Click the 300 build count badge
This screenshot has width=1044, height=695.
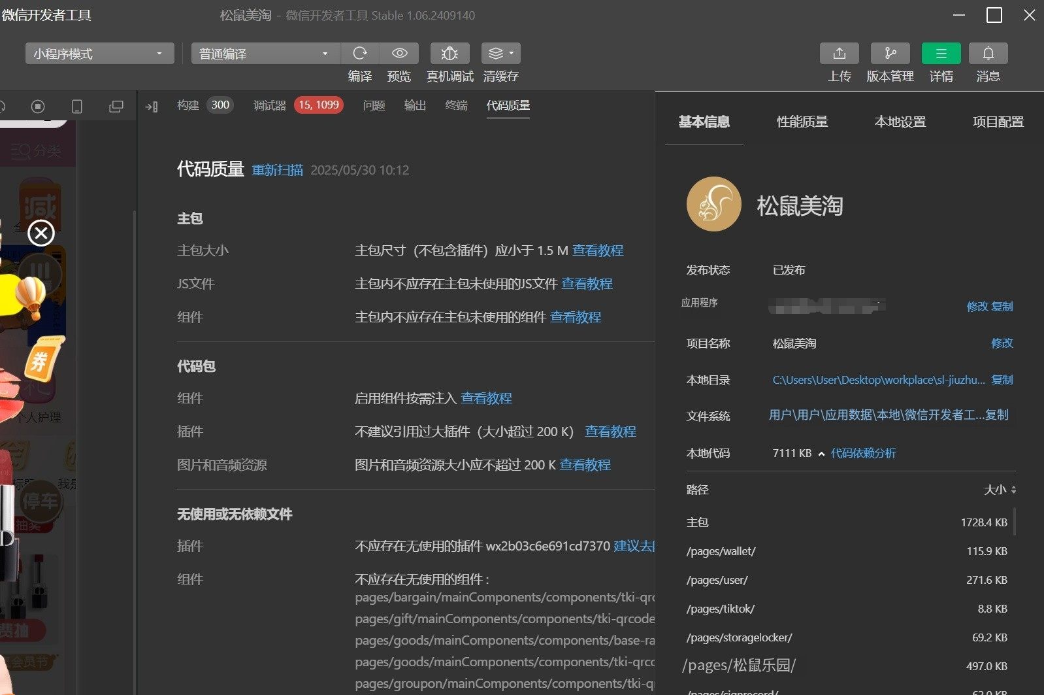pyautogui.click(x=221, y=105)
